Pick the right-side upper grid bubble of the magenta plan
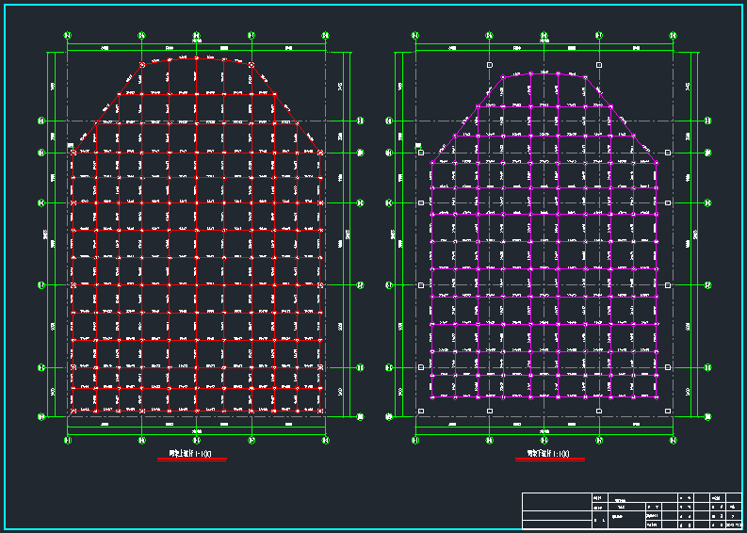 pyautogui.click(x=708, y=121)
